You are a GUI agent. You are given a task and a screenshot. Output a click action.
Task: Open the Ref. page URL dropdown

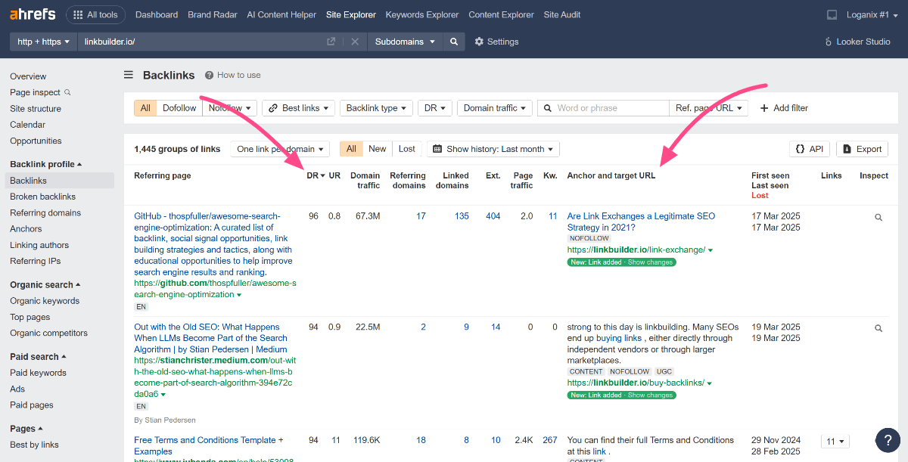[x=709, y=108]
